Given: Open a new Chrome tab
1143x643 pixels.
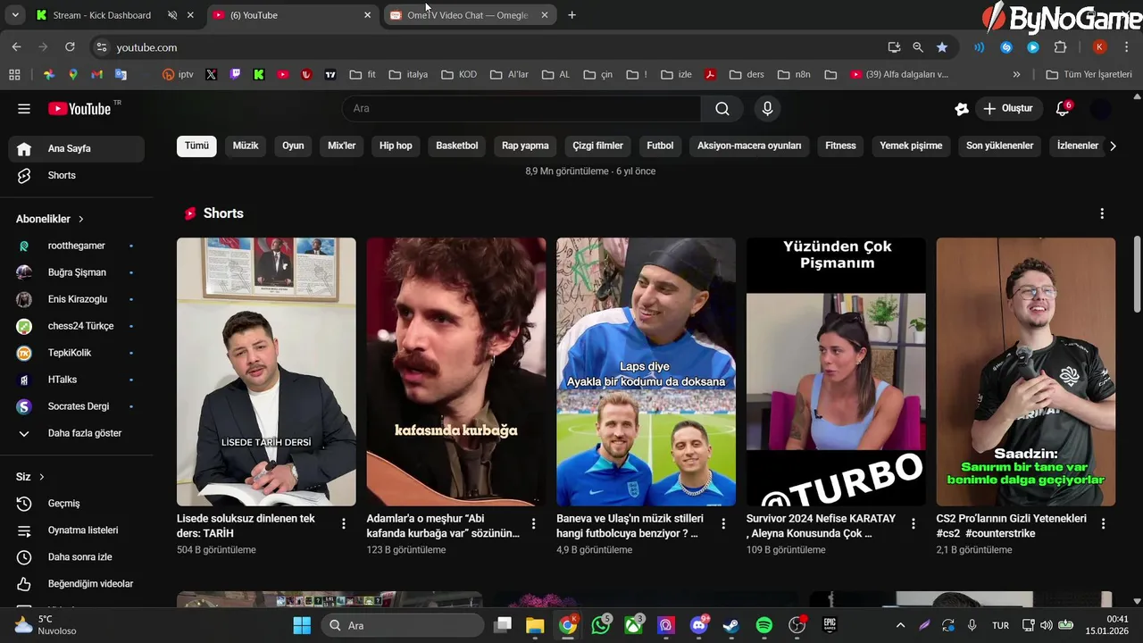Looking at the screenshot, I should (572, 15).
